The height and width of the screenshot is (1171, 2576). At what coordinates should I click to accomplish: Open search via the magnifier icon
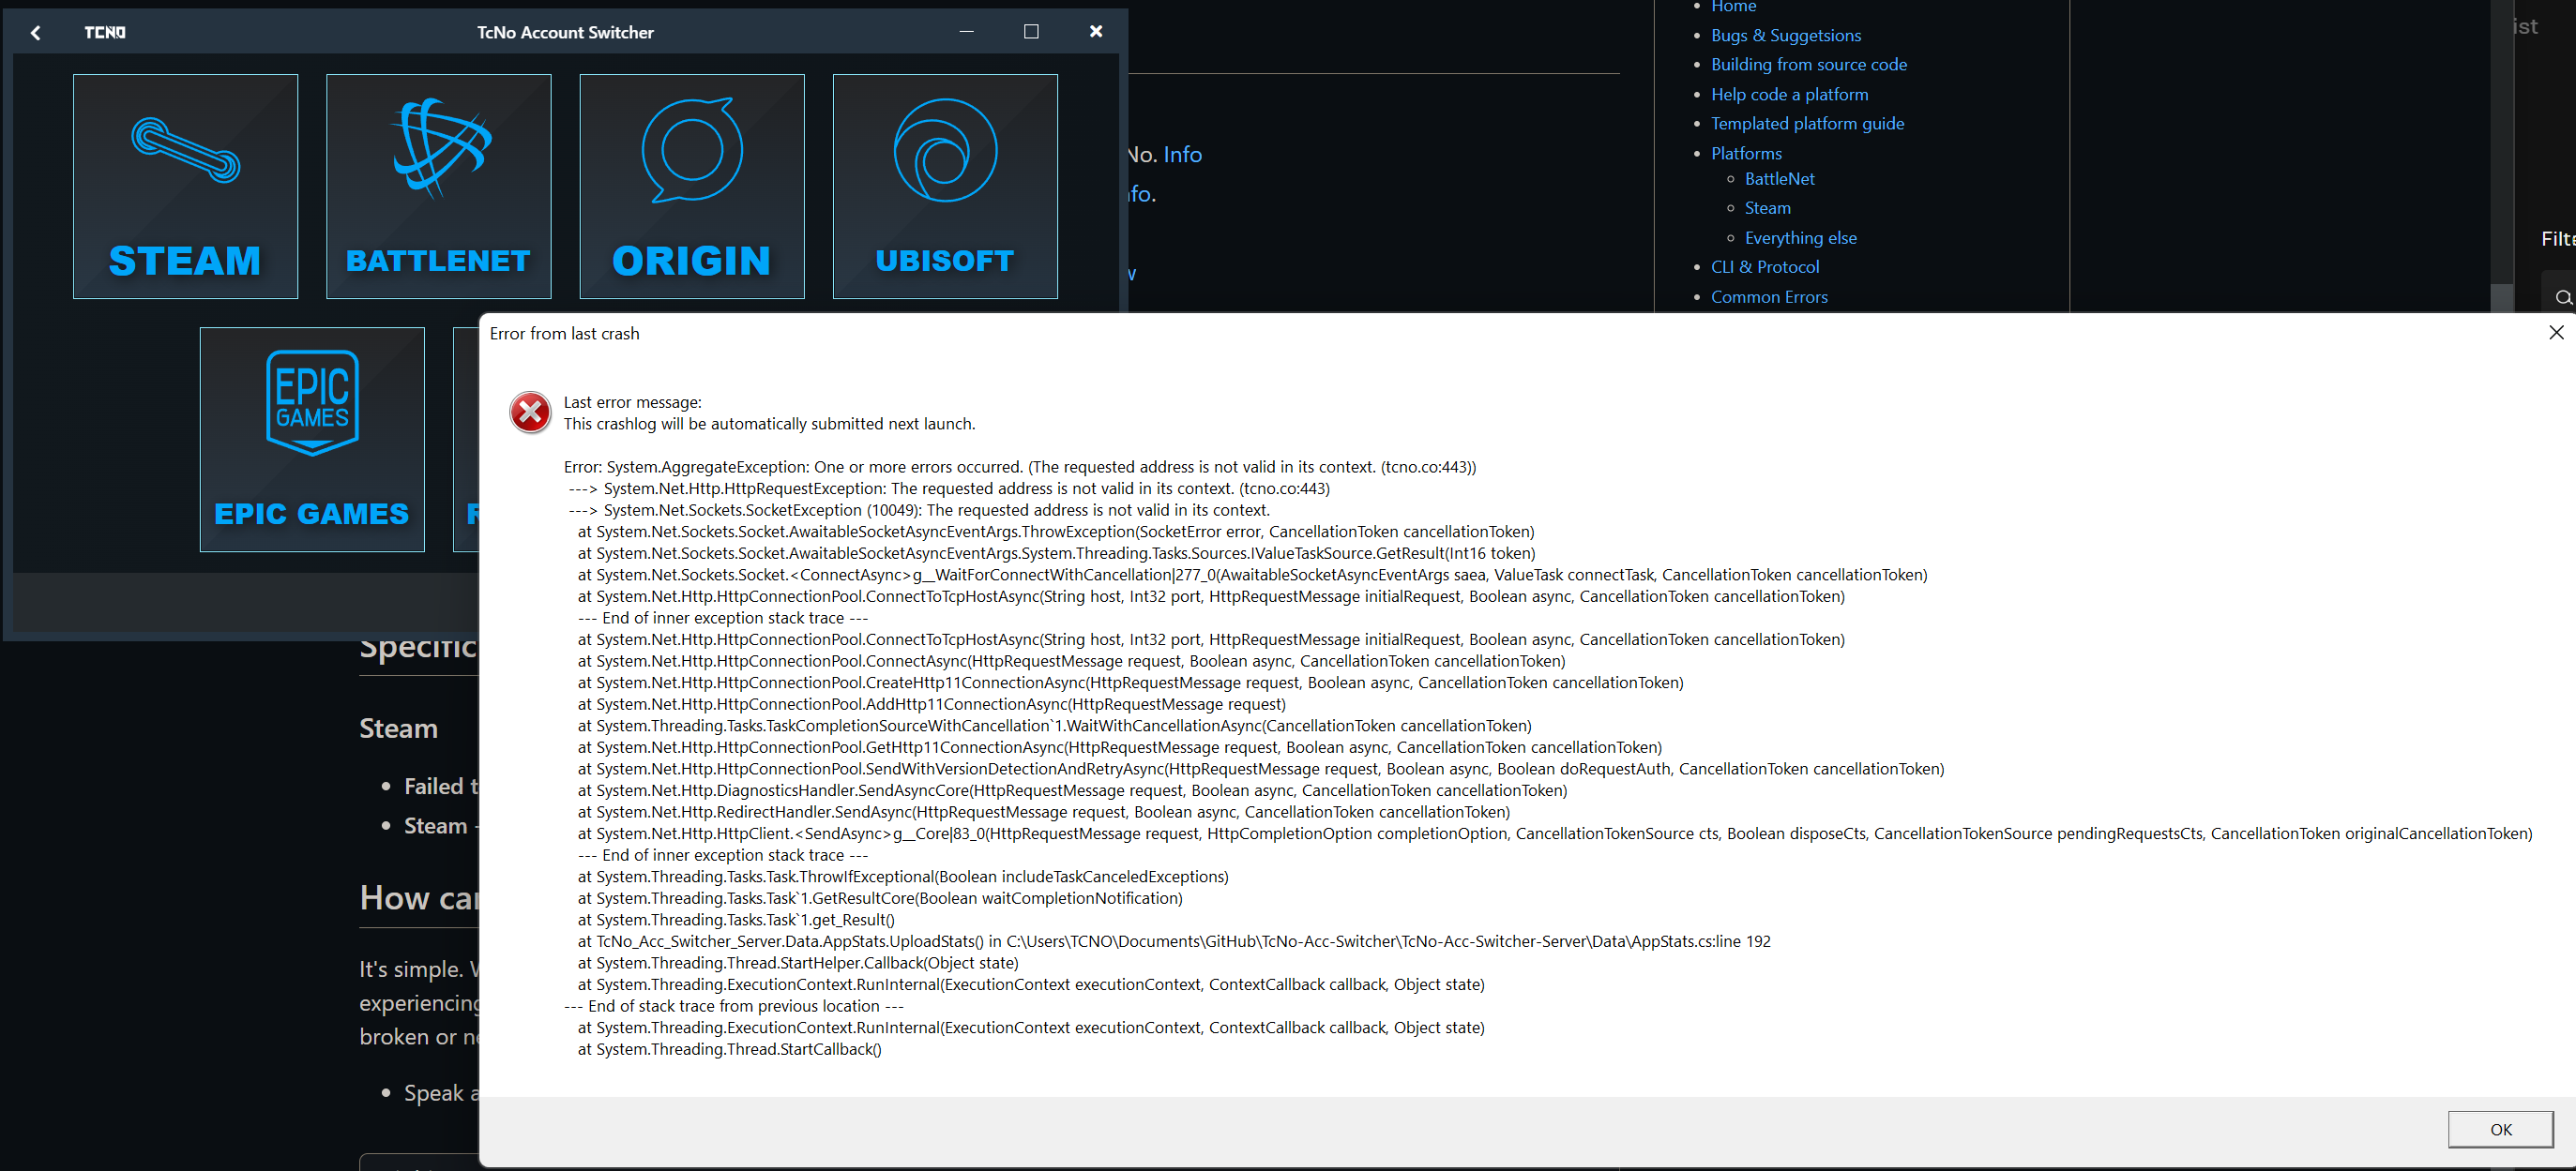pos(2563,297)
